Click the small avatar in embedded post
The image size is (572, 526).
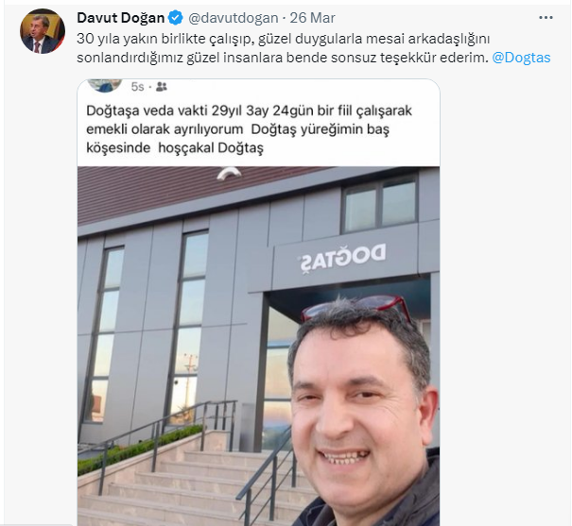click(105, 85)
